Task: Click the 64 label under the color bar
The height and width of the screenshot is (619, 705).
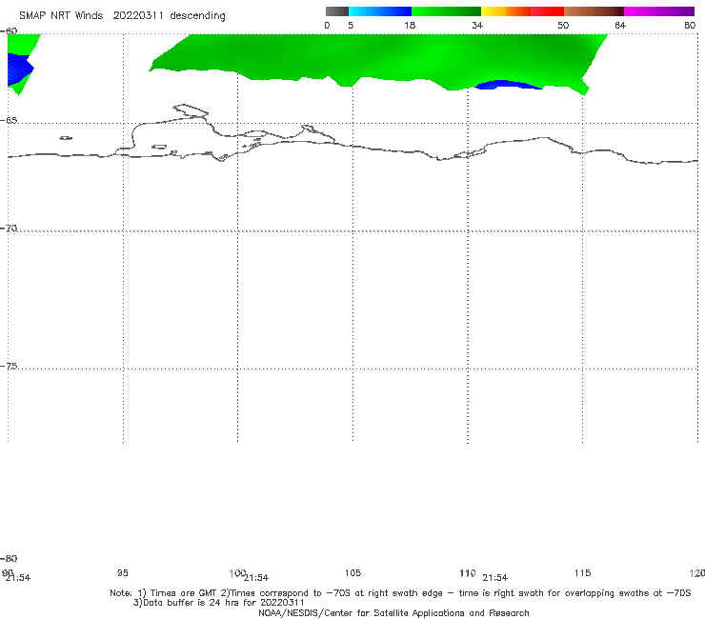Action: point(620,25)
